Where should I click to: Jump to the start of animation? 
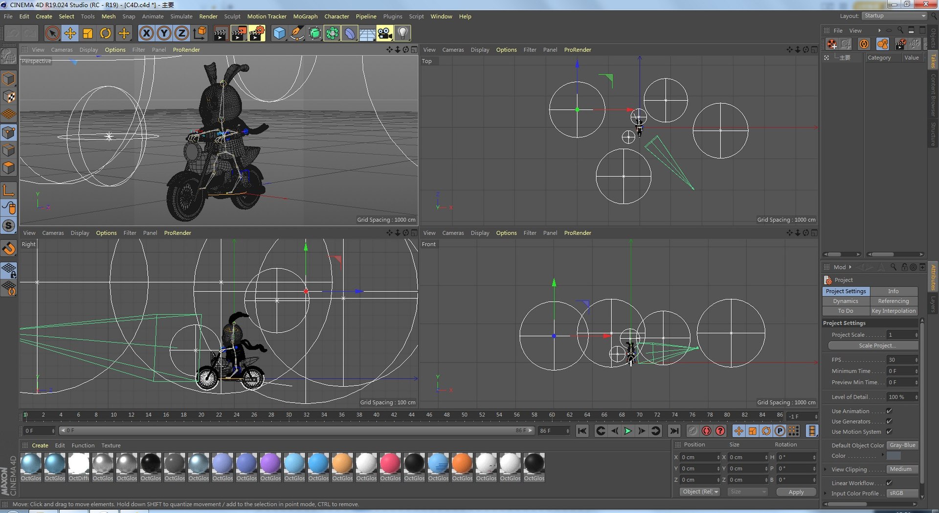pos(582,431)
